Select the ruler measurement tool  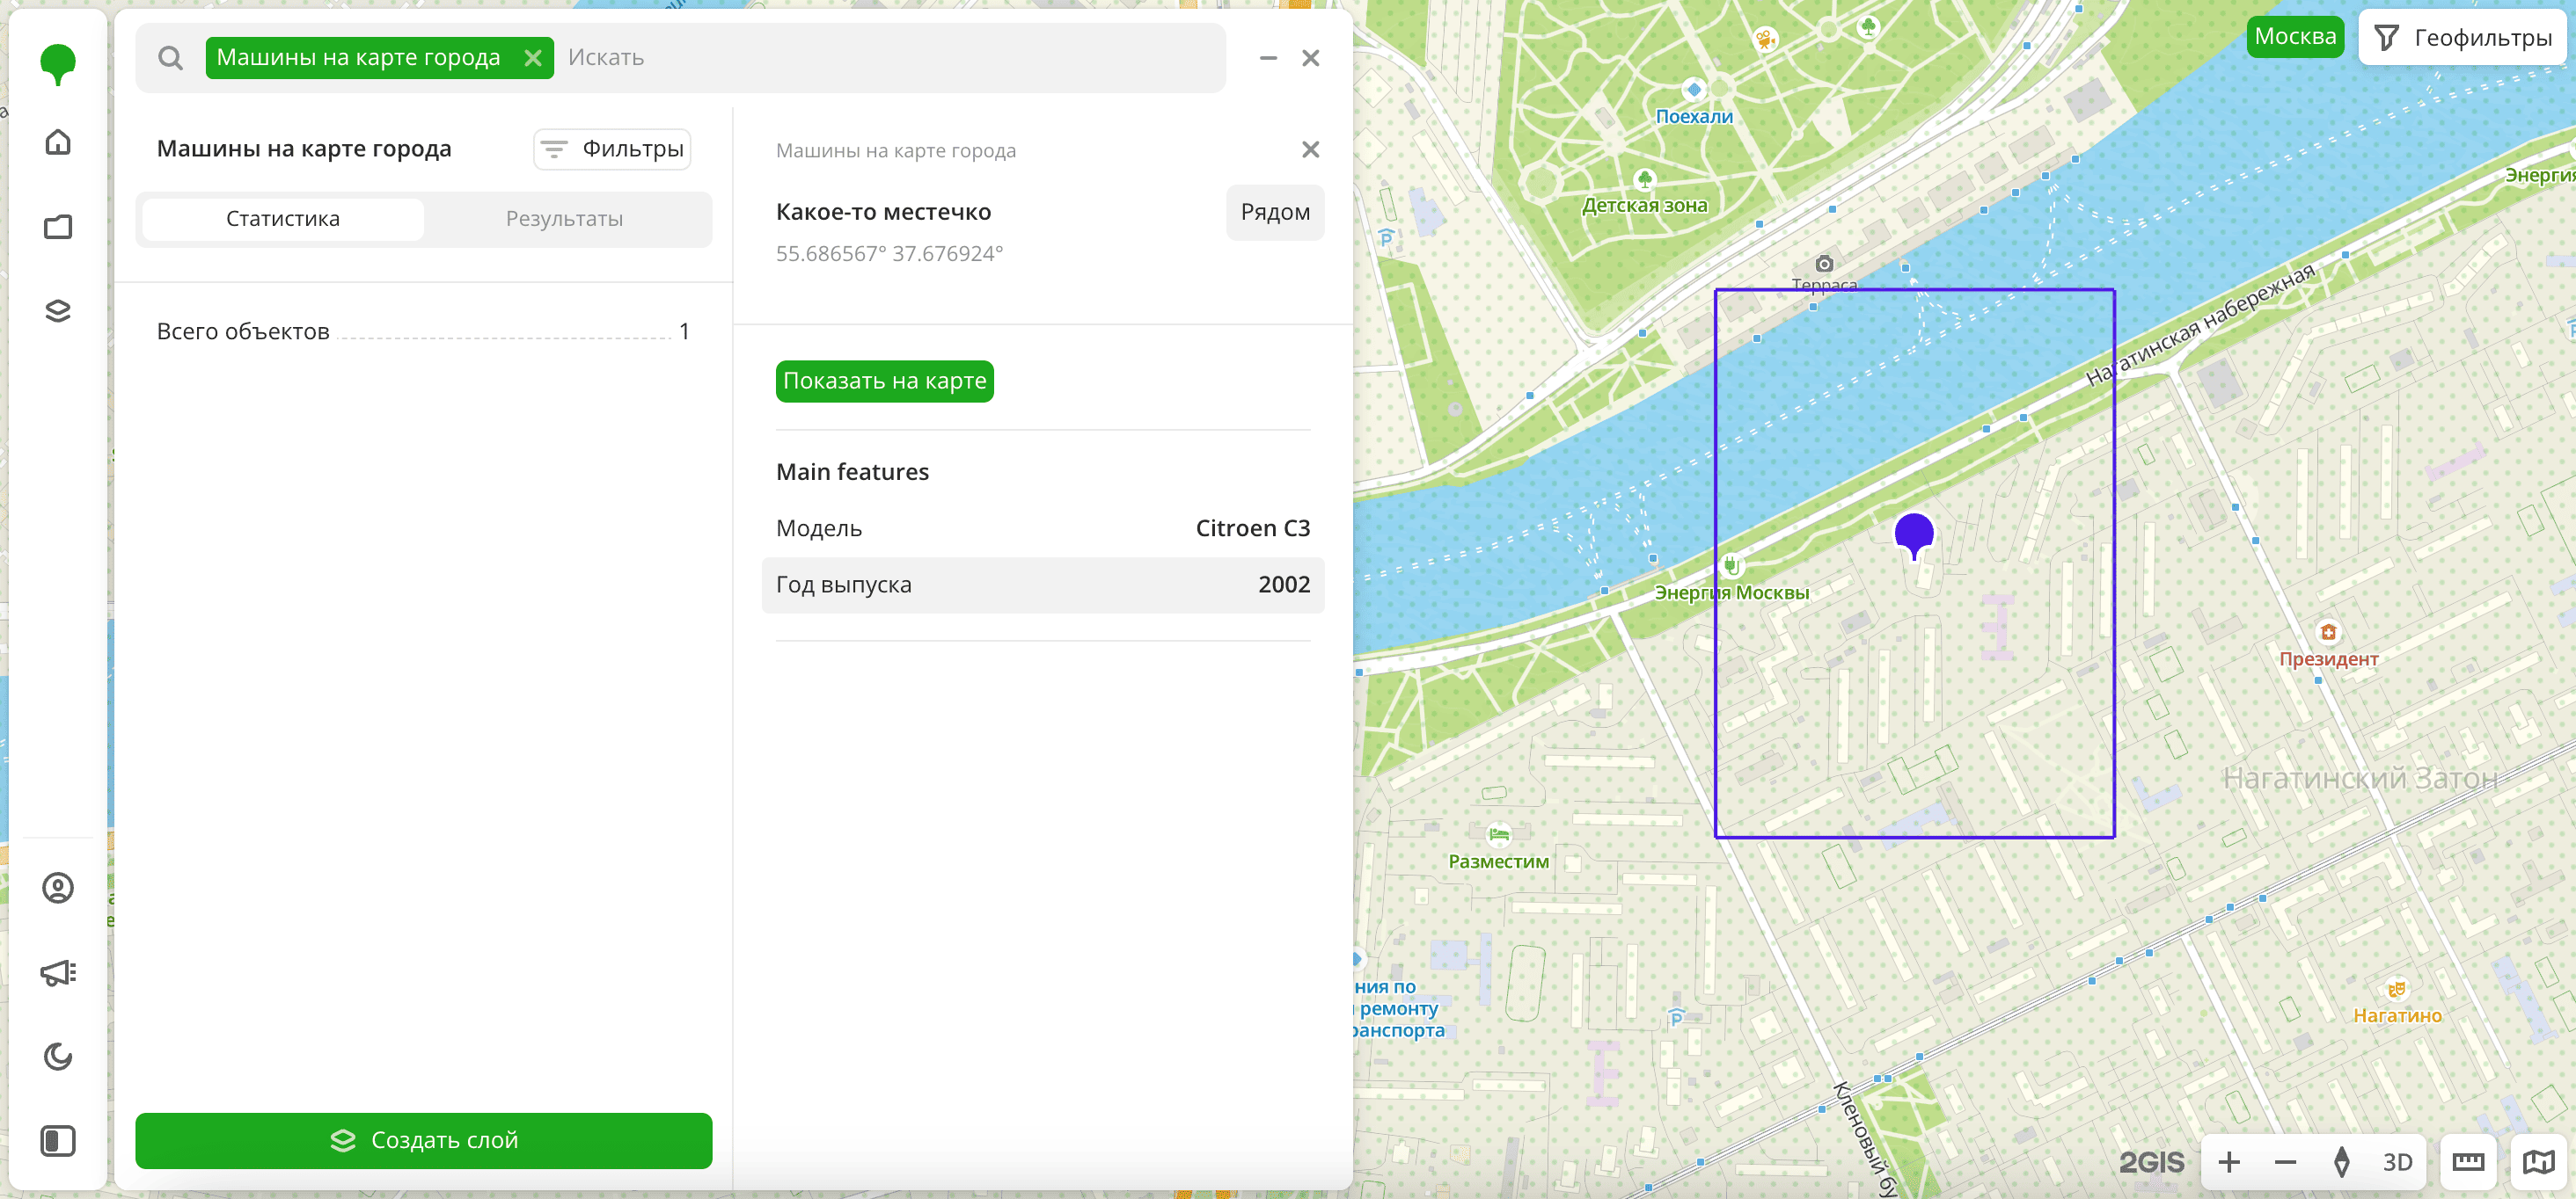[2467, 1162]
